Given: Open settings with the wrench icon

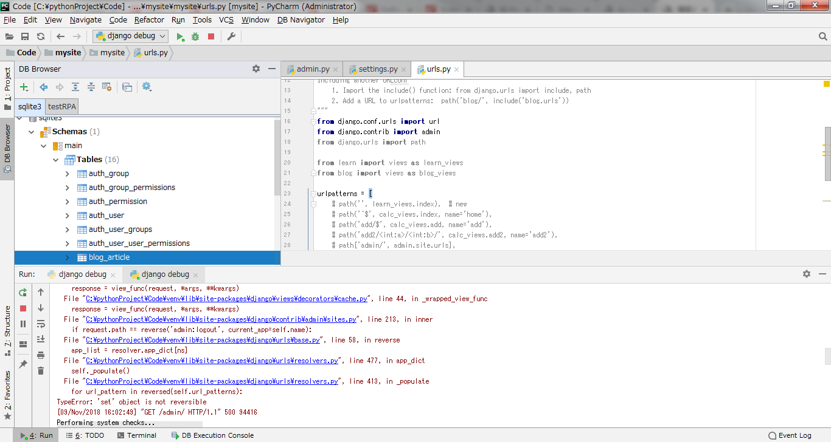Looking at the screenshot, I should (x=231, y=36).
